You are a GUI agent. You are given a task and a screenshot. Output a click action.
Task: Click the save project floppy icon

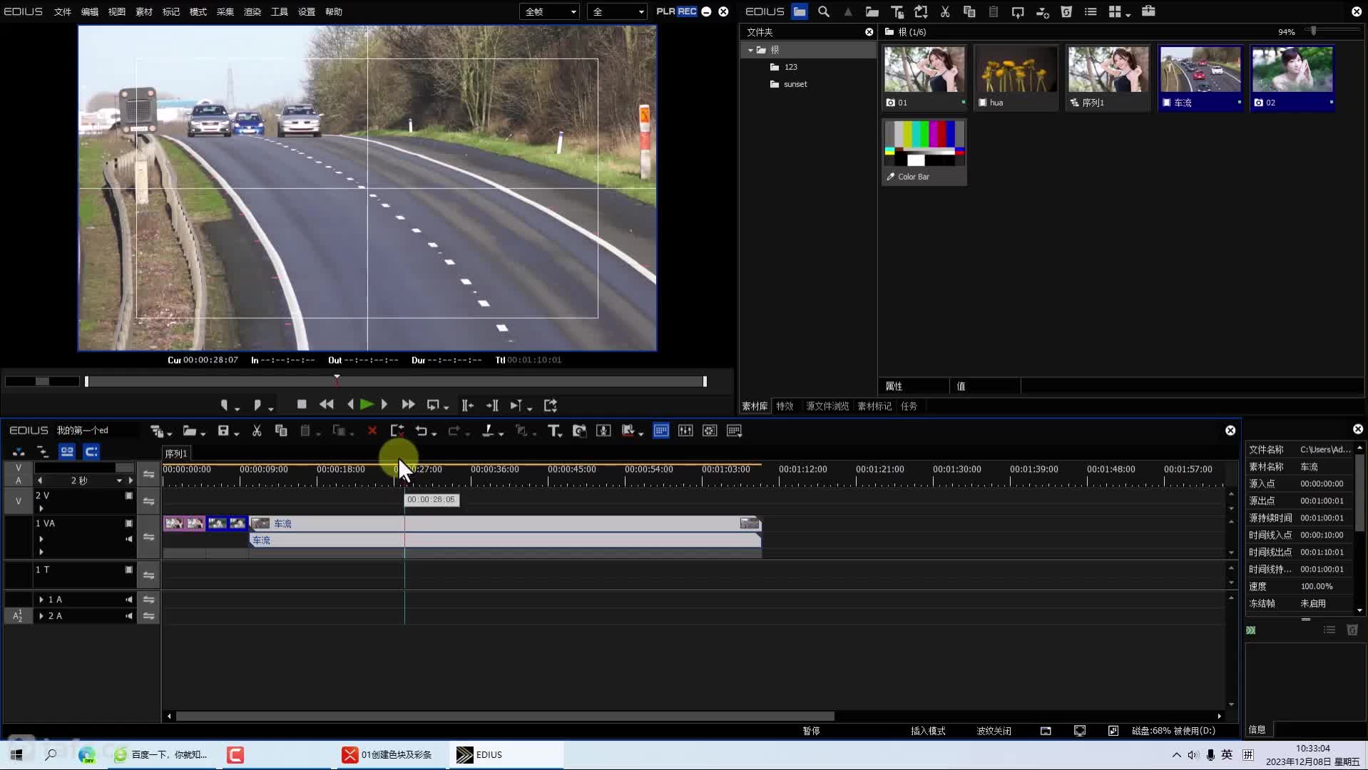click(223, 431)
